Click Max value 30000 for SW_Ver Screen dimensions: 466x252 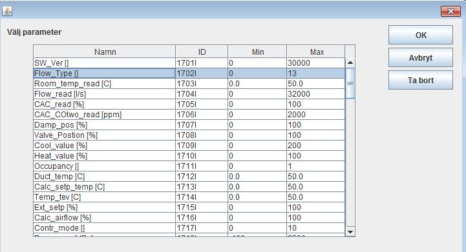coord(316,63)
